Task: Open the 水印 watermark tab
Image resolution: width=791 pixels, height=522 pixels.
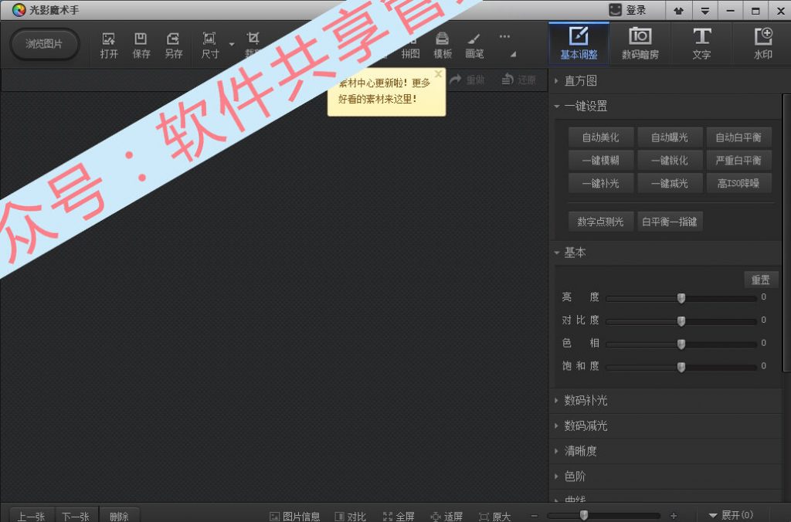Action: tap(762, 43)
